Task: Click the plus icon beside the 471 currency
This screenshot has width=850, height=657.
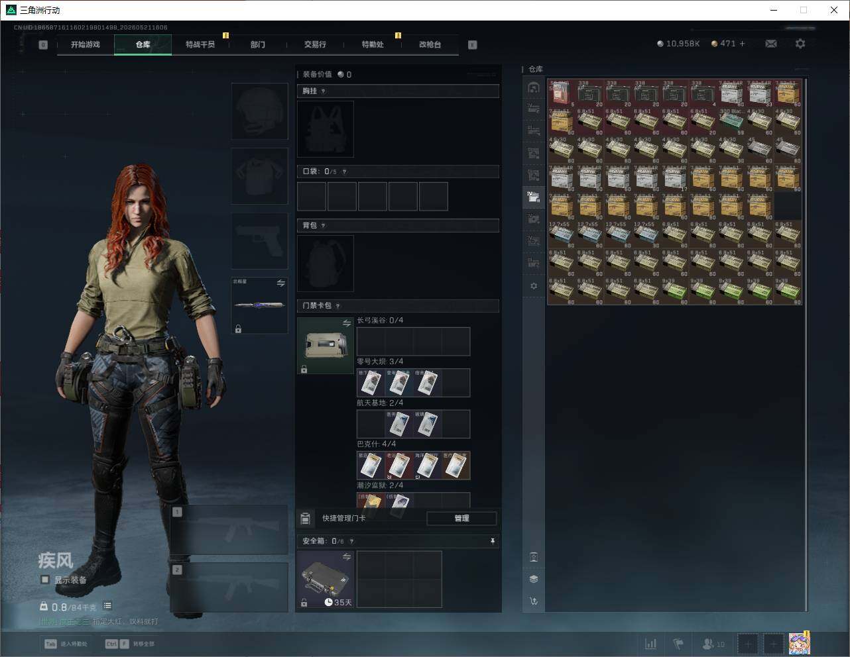Action: coord(742,44)
